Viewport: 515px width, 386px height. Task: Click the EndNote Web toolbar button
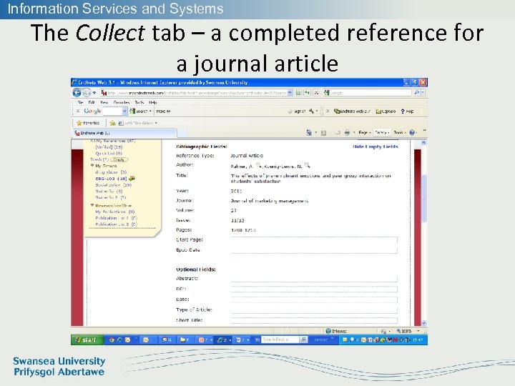352,112
